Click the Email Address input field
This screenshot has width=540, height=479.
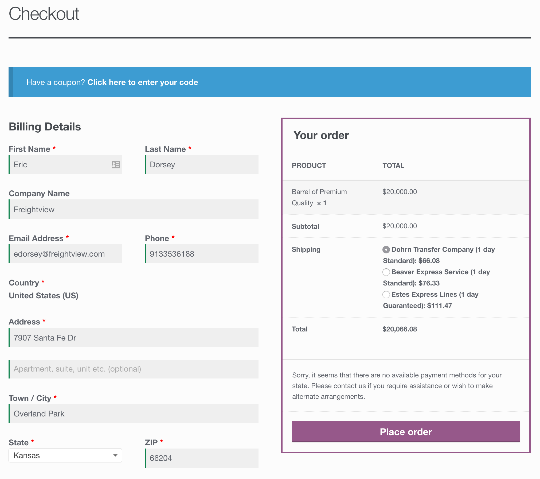point(65,254)
